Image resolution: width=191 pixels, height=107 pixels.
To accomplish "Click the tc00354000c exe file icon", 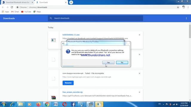I will (x=53, y=40).
